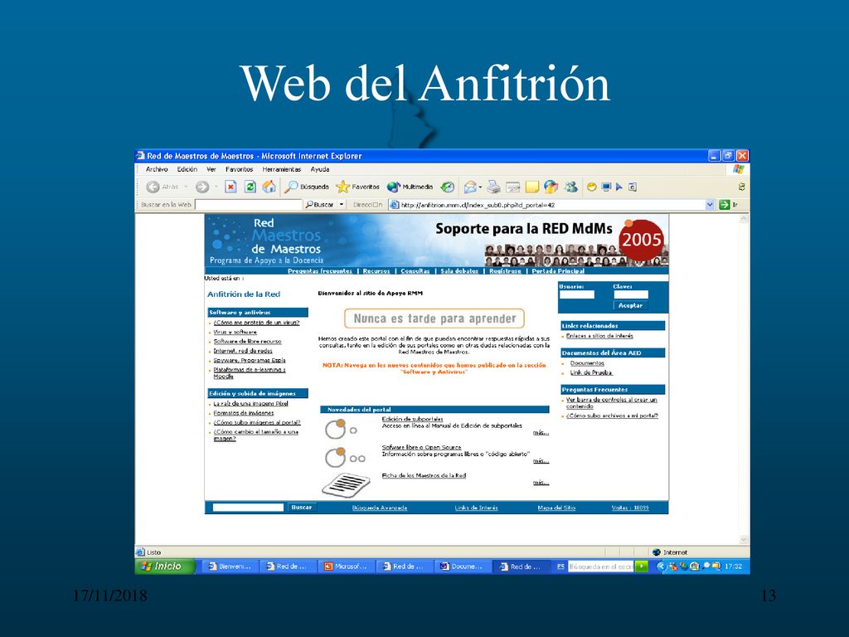
Task: Open the Archivo menu
Action: 157,169
